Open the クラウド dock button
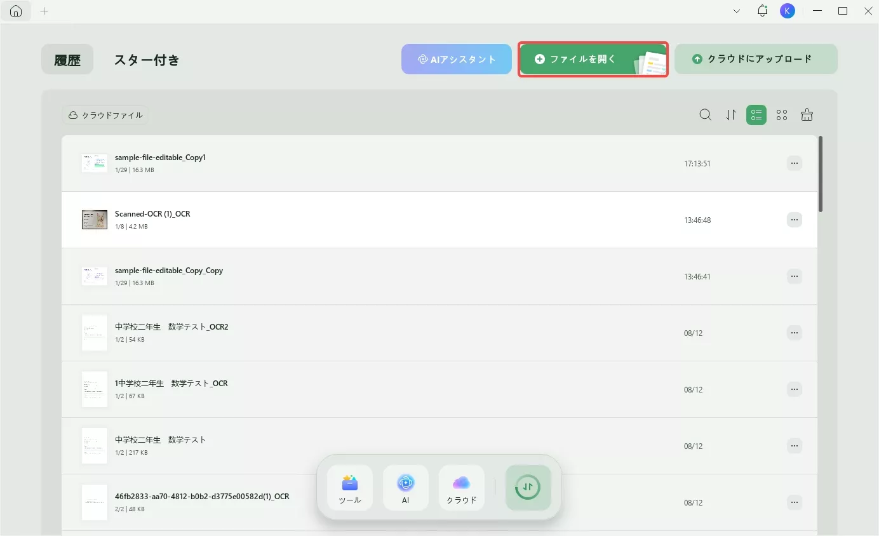This screenshot has width=879, height=536. pos(462,488)
